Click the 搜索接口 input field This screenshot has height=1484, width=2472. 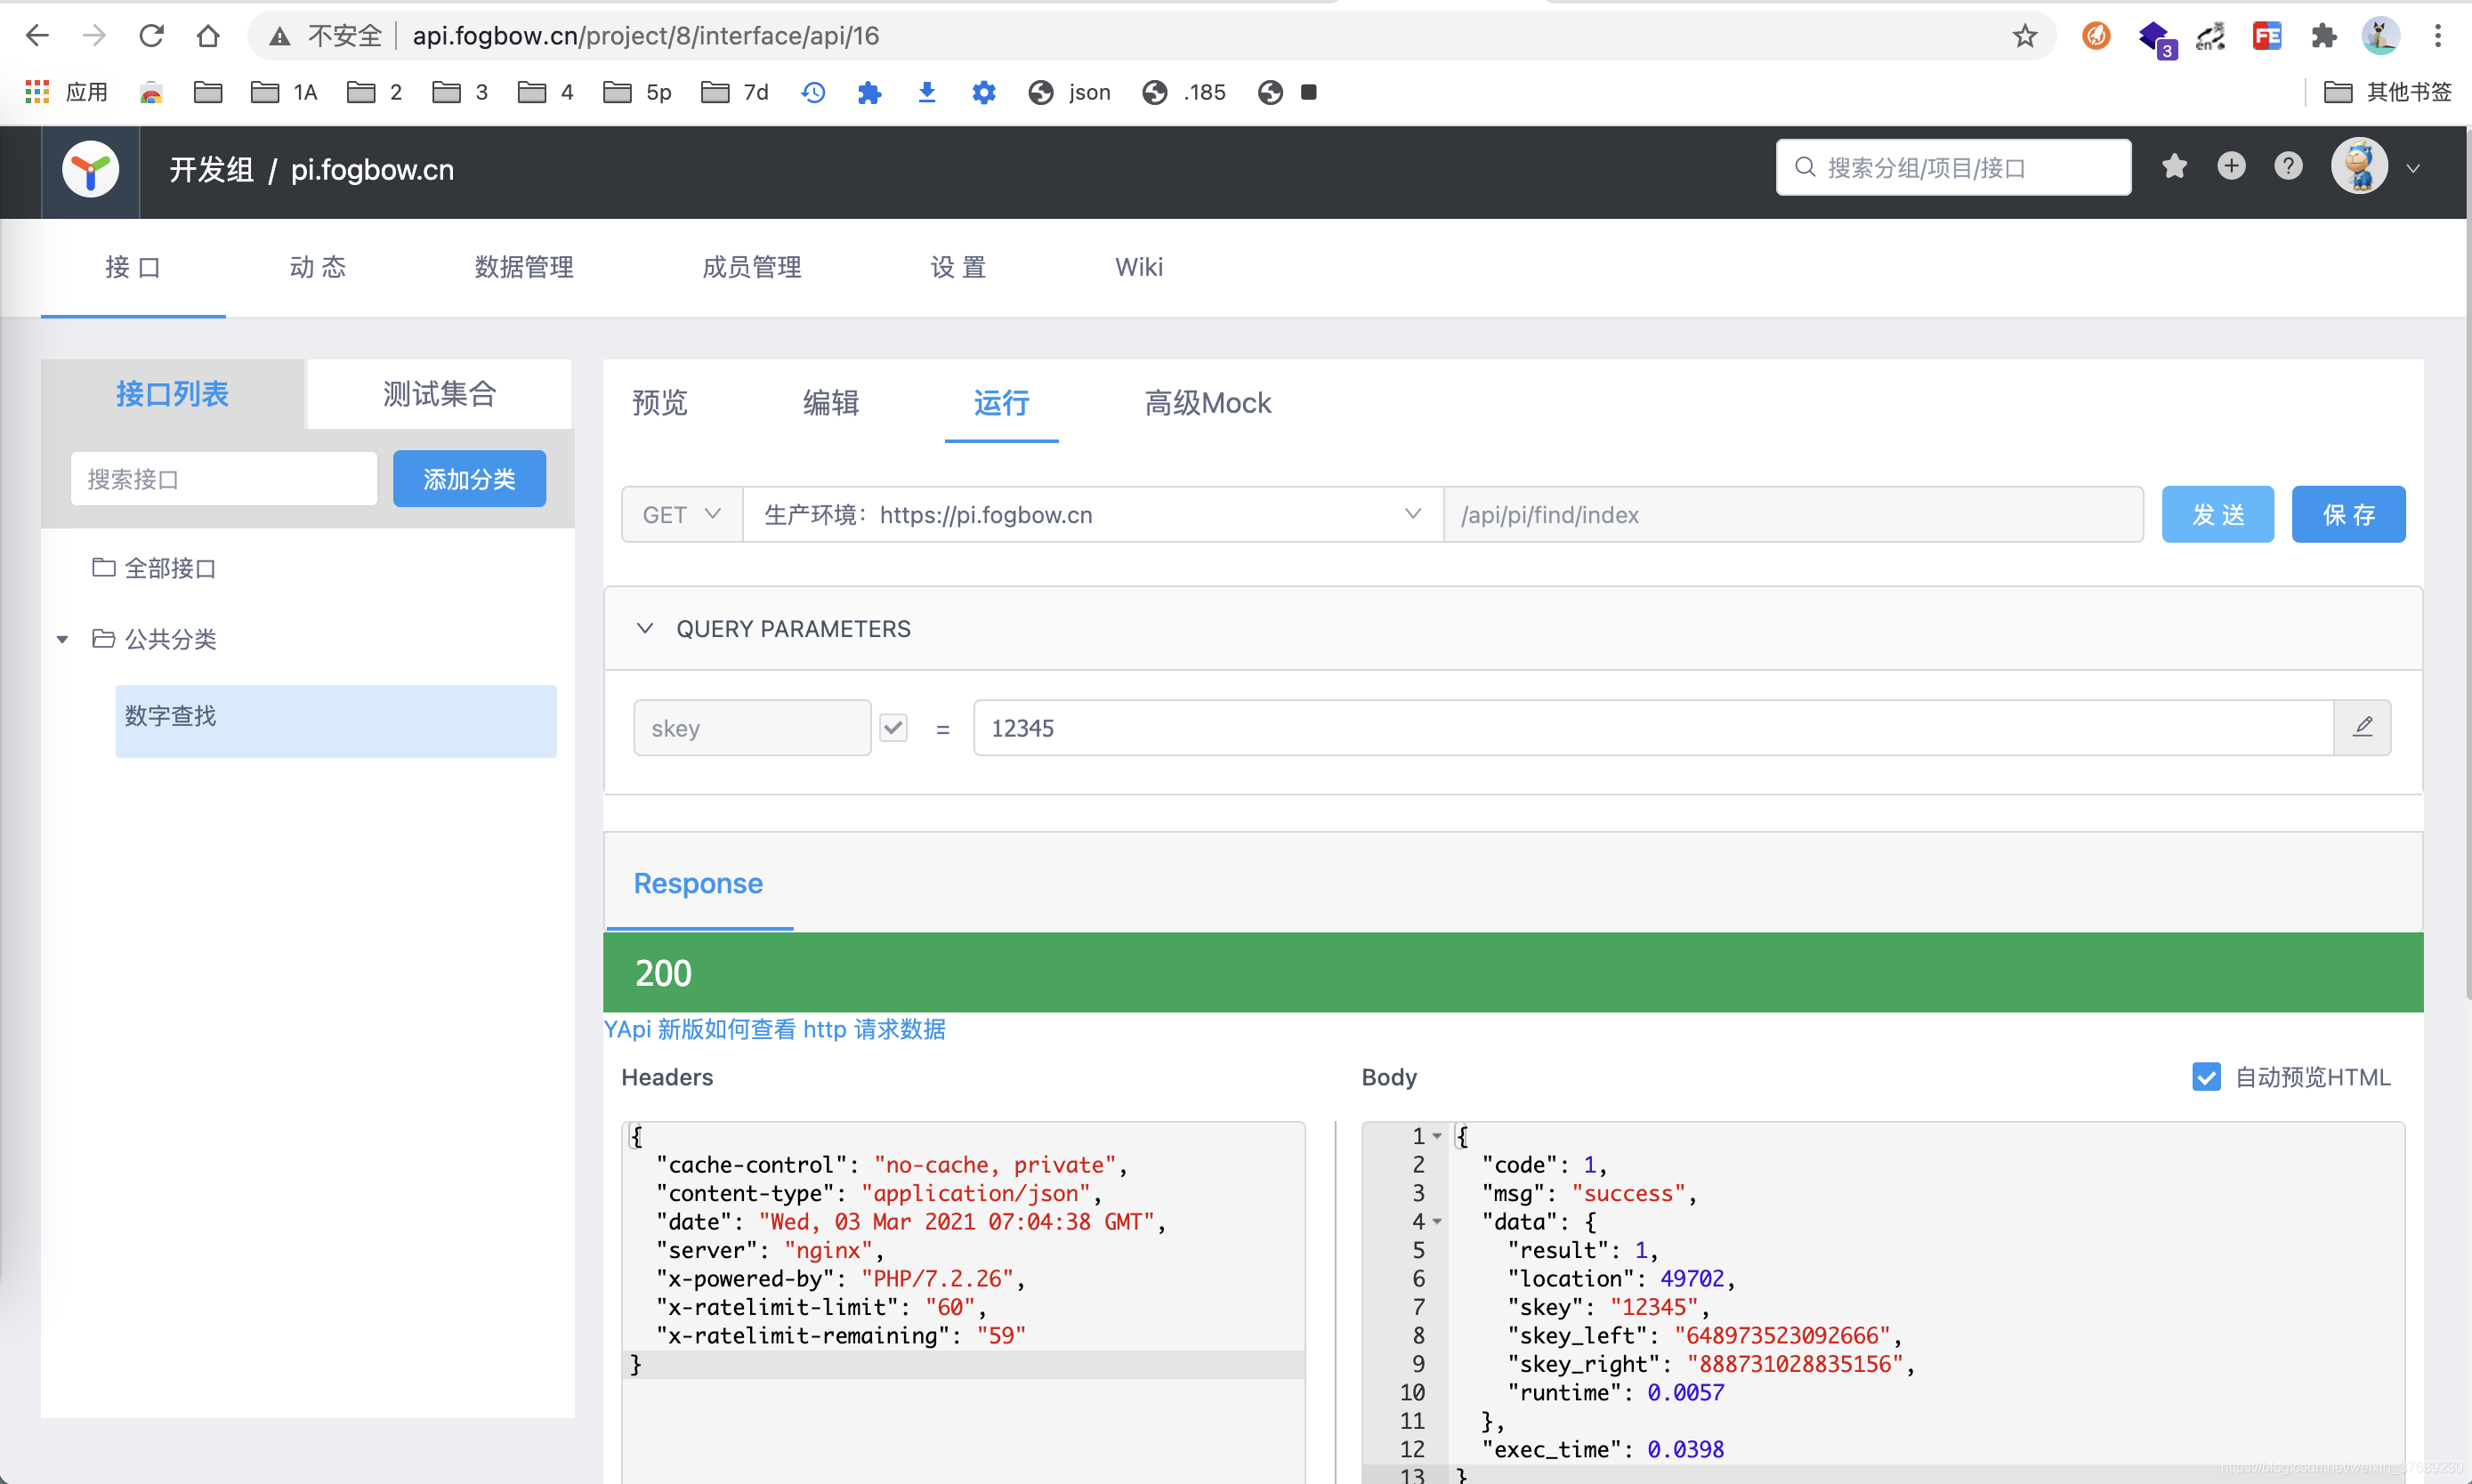(223, 479)
